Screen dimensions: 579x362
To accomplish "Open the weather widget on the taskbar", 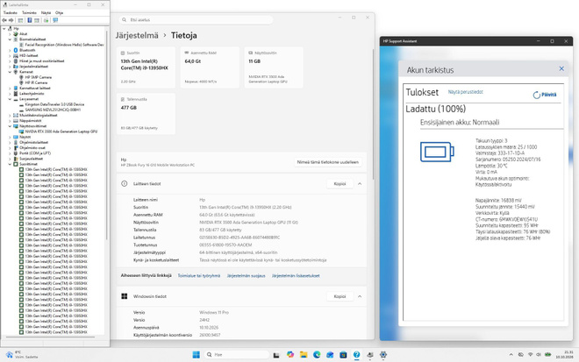I will click(22, 355).
